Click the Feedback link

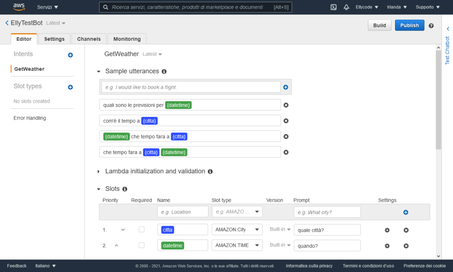tap(17, 266)
